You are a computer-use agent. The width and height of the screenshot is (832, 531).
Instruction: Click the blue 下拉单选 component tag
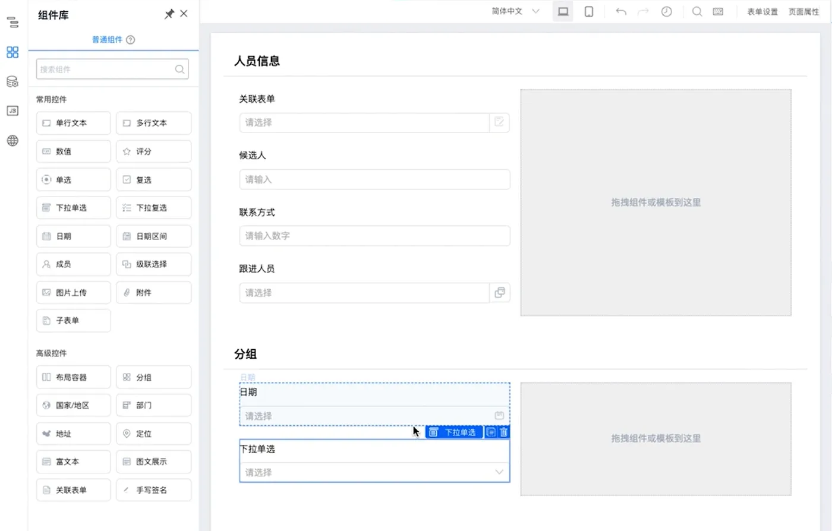[x=454, y=432]
